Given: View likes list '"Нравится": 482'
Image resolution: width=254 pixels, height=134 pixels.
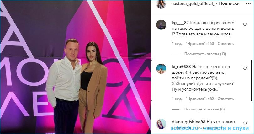Looking at the screenshot, I should point(200,99).
